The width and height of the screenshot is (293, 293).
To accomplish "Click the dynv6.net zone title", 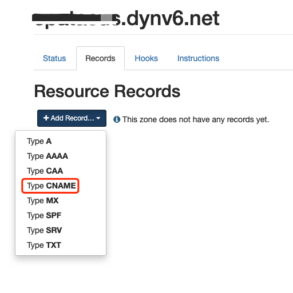I will 126,19.
